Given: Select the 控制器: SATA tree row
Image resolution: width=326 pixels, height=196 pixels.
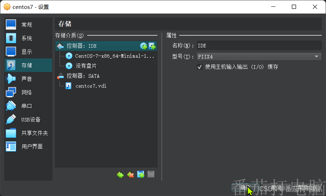Looking at the screenshot, I should pos(106,76).
